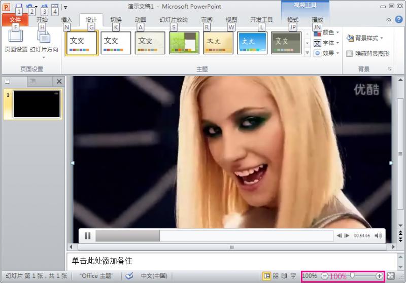This screenshot has width=406, height=283.
Task: Fit slide to current window icon
Action: click(x=391, y=276)
